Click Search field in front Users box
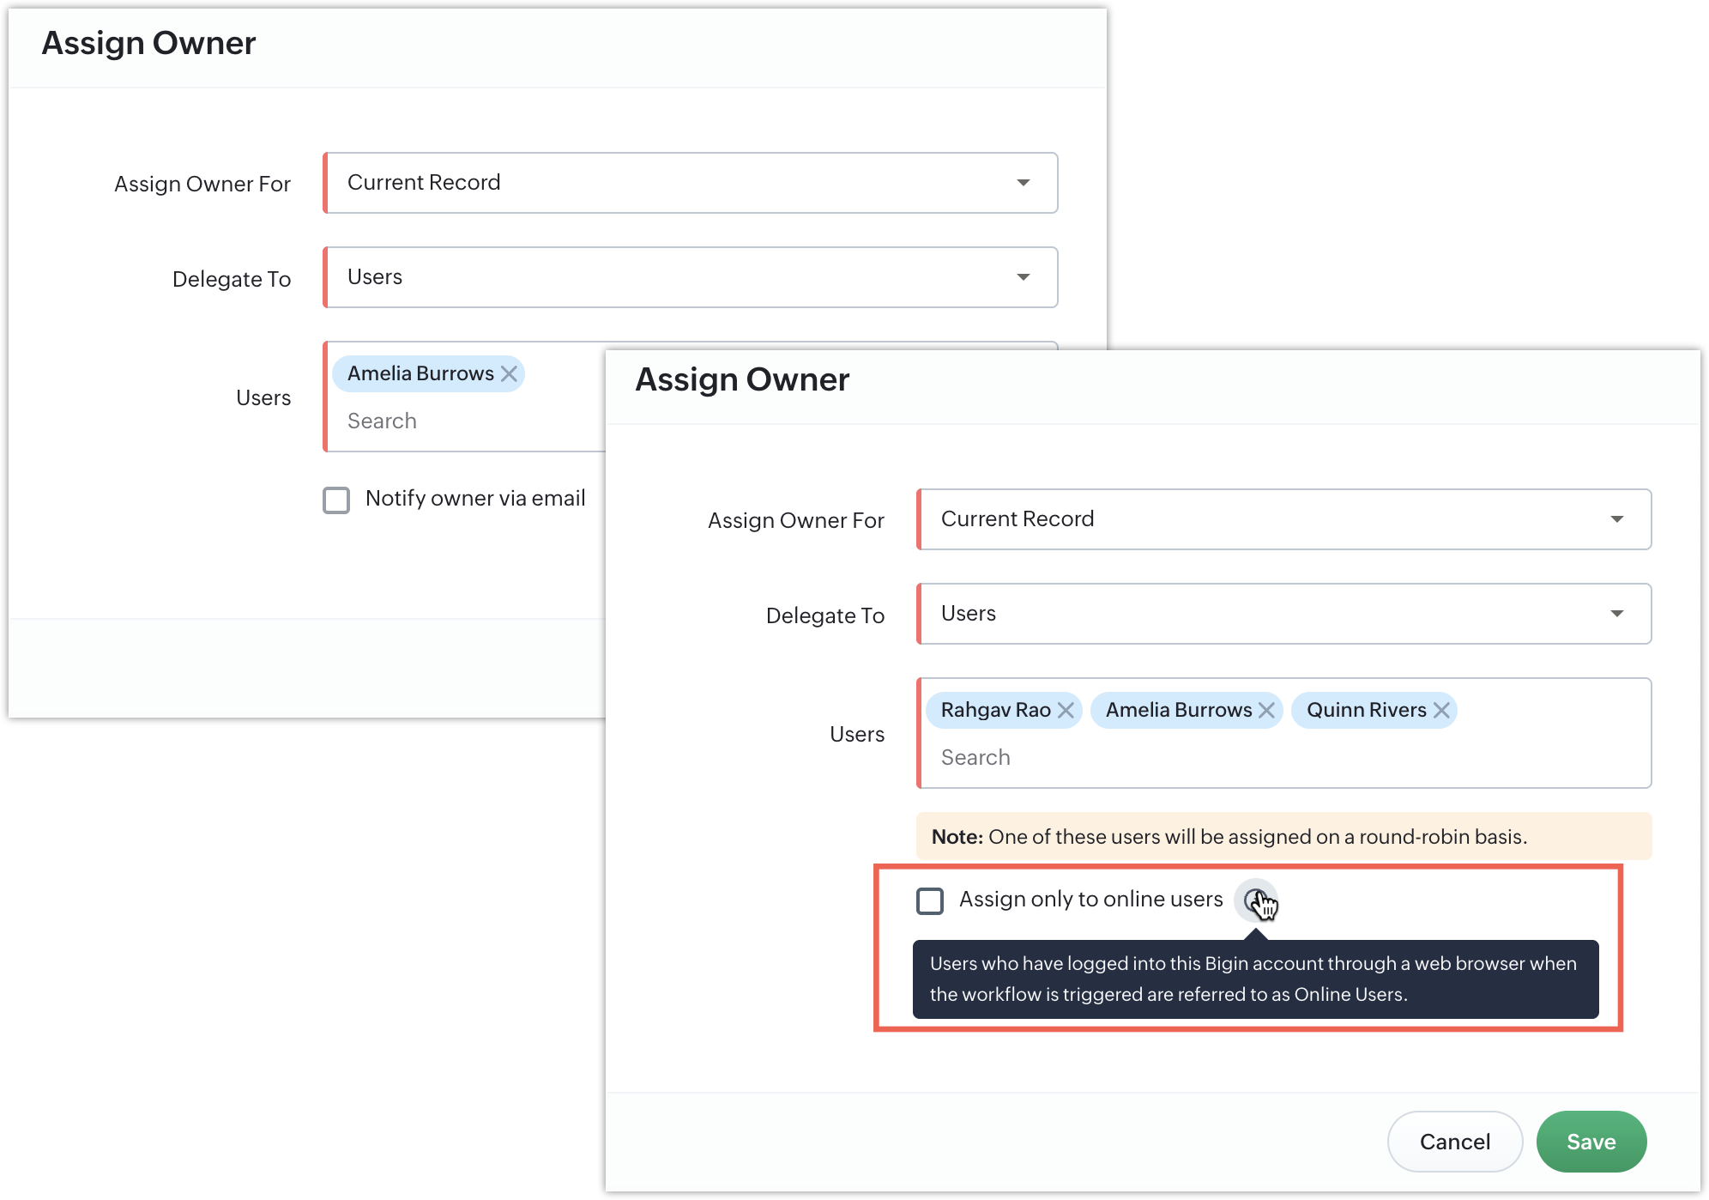The width and height of the screenshot is (1709, 1200). coord(1201,757)
